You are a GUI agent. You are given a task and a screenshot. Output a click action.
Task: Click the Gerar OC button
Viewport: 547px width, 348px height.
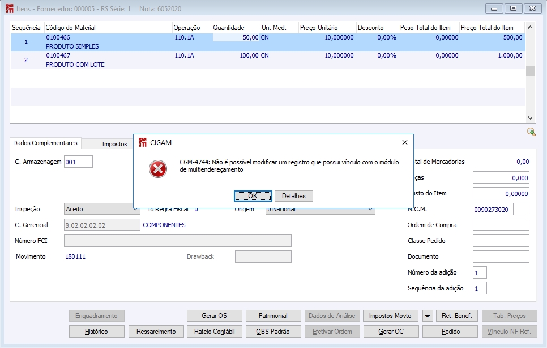[x=391, y=332]
